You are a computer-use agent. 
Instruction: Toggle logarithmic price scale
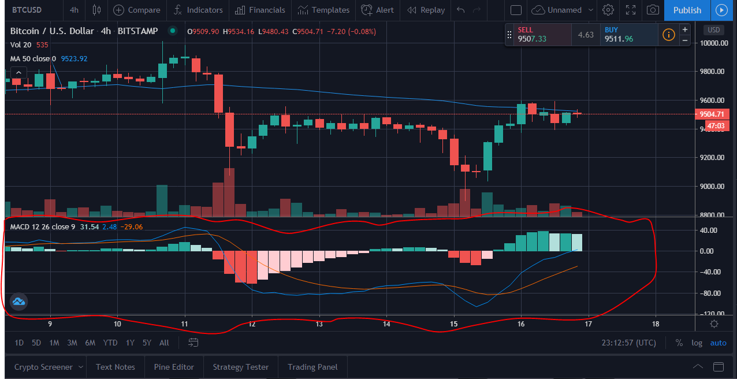point(697,343)
